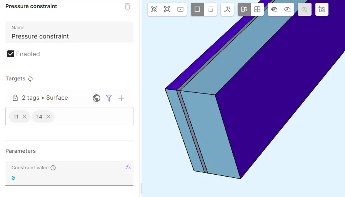Hide selected entities with first eye icon

pyautogui.click(x=274, y=9)
